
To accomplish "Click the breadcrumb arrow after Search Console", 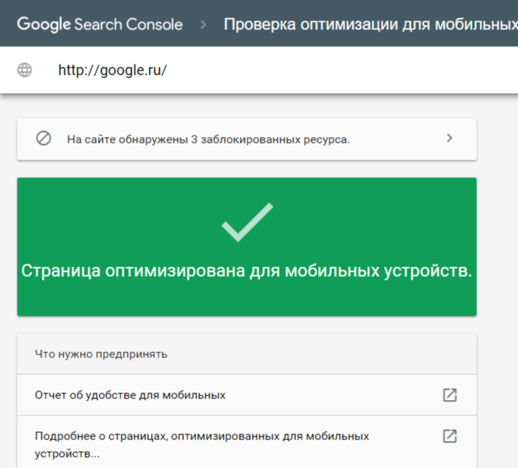I will 204,24.
